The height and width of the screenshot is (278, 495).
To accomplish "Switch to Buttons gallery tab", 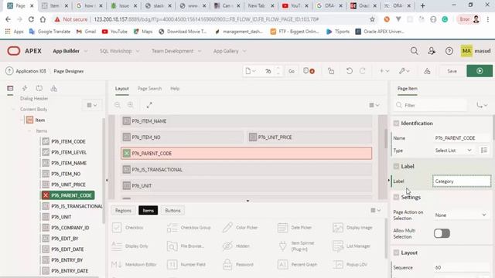I will [x=172, y=210].
